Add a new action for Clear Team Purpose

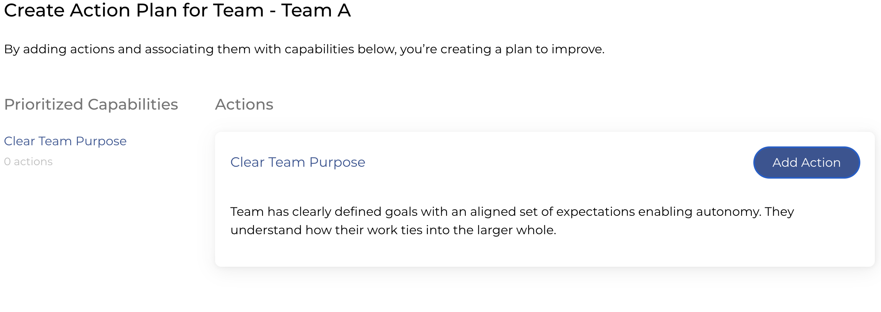pyautogui.click(x=806, y=163)
